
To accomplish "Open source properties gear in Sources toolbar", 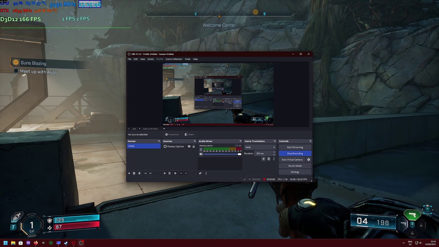I will point(175,173).
